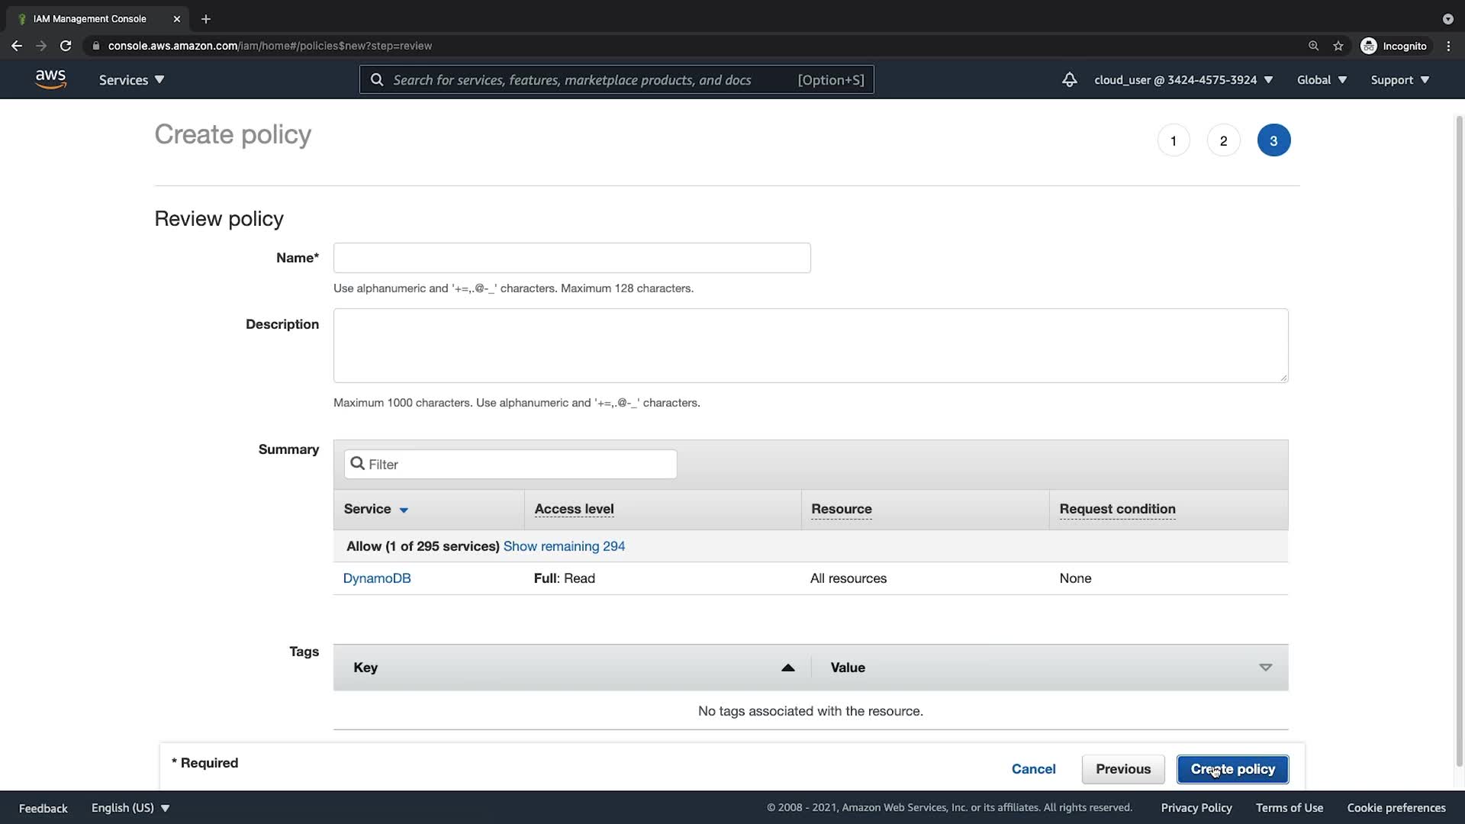Screen dimensions: 1465x824
Task: Open English (US) language selector
Action: click(x=130, y=807)
